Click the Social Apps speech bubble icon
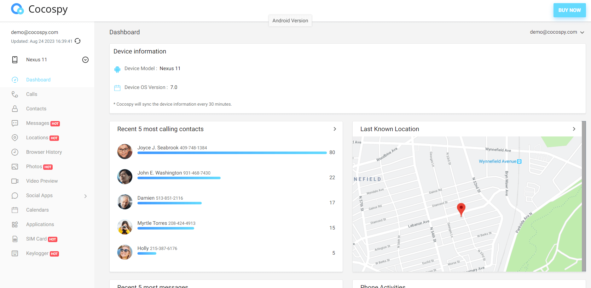This screenshot has height=288, width=591. (15, 196)
